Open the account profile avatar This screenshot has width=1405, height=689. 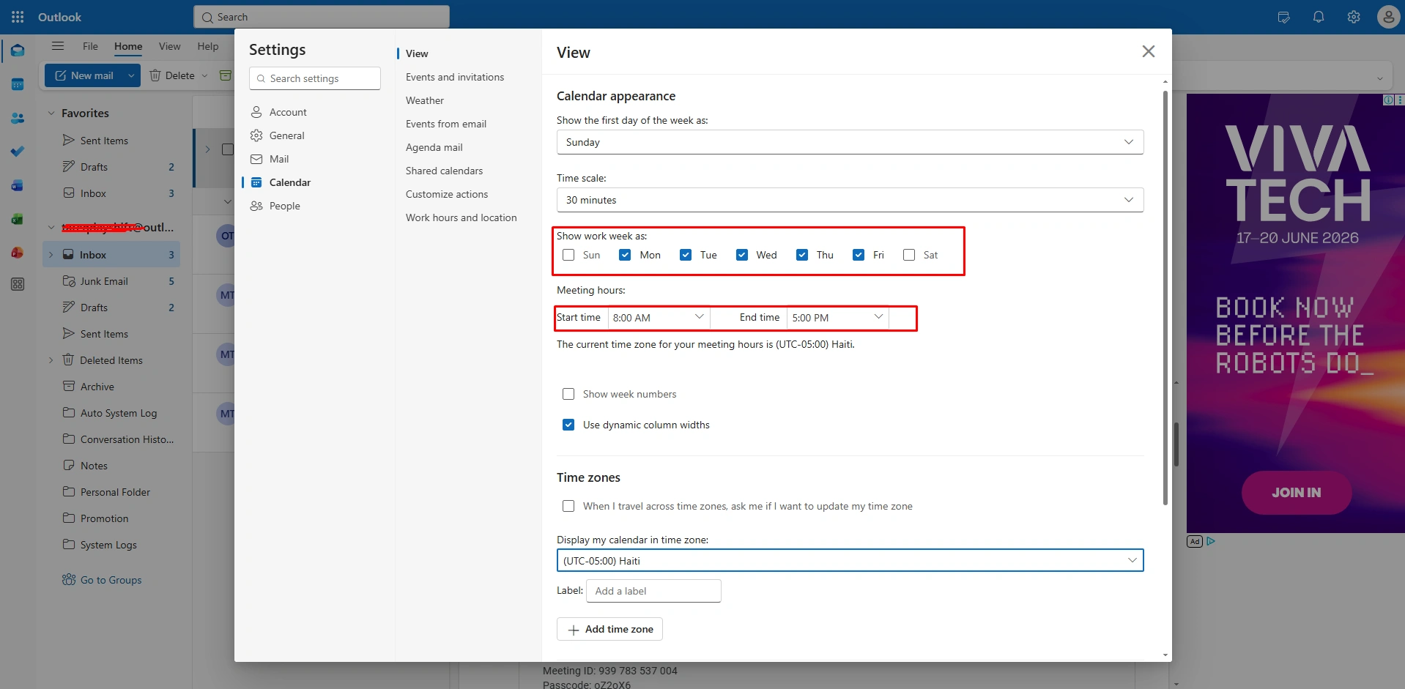tap(1388, 17)
